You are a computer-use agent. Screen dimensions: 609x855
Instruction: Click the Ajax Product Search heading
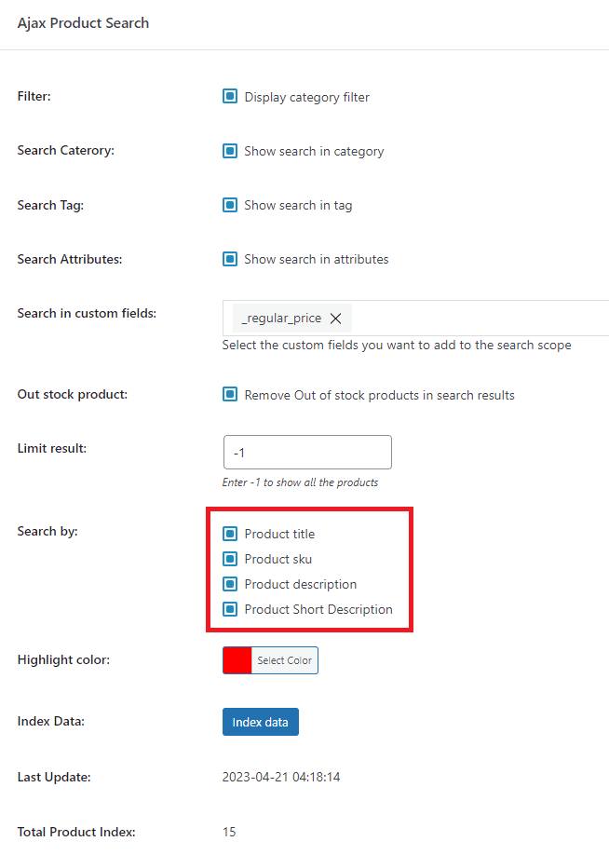click(x=83, y=23)
